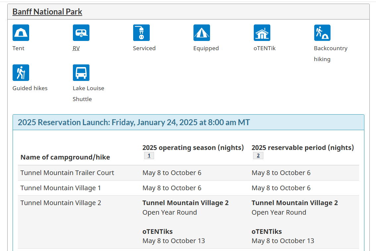Click the 2025 operating season column header
This screenshot has width=376, height=251.
pos(193,148)
